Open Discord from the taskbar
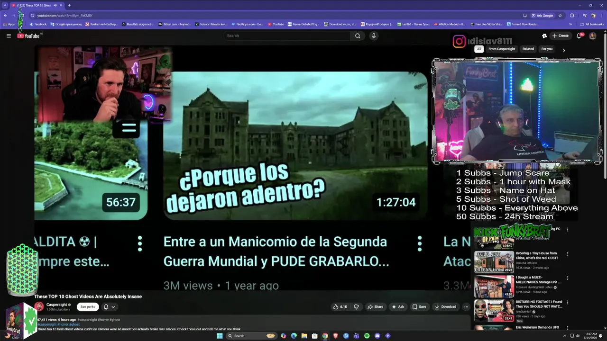 click(x=377, y=336)
